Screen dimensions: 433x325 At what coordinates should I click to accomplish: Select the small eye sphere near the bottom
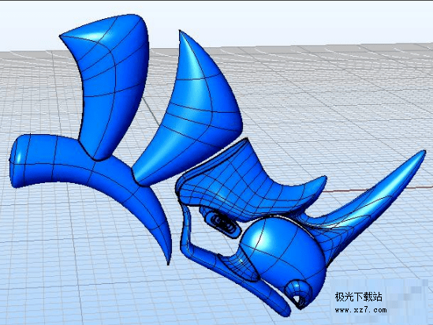coord(298,293)
